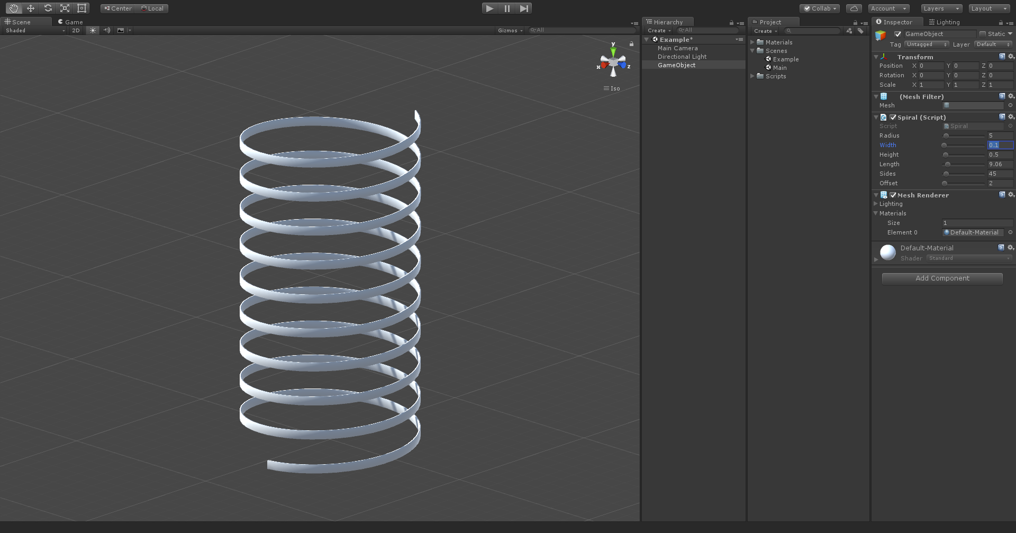Click the Pause button
The image size is (1016, 533).
[507, 8]
